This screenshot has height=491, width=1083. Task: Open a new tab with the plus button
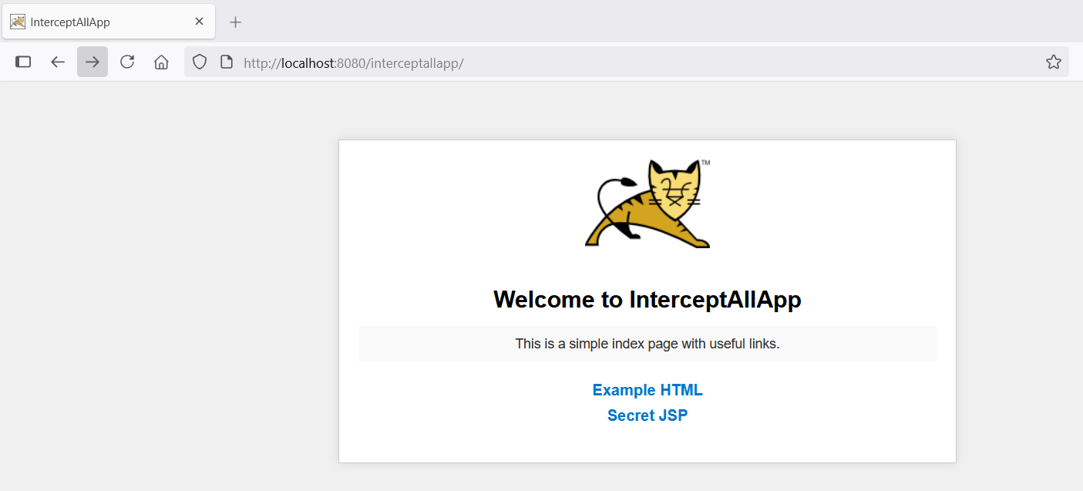point(236,22)
